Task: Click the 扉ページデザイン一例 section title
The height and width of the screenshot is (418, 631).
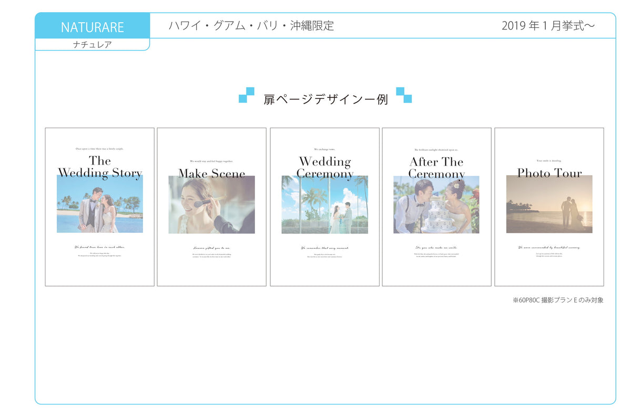Action: (325, 99)
